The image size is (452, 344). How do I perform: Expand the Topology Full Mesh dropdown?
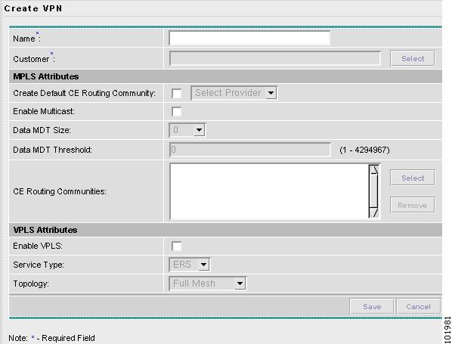pyautogui.click(x=208, y=284)
